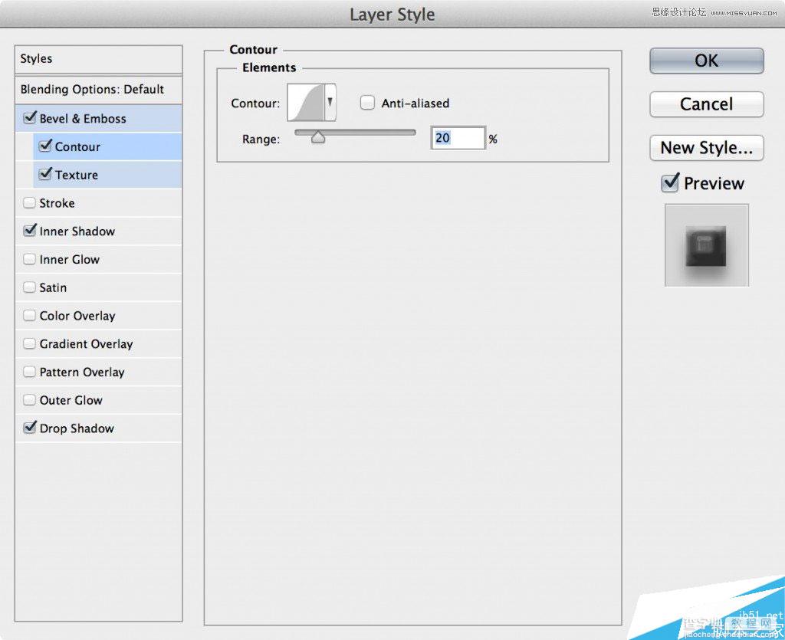
Task: Enable the Outer Glow checkbox
Action: [30, 399]
